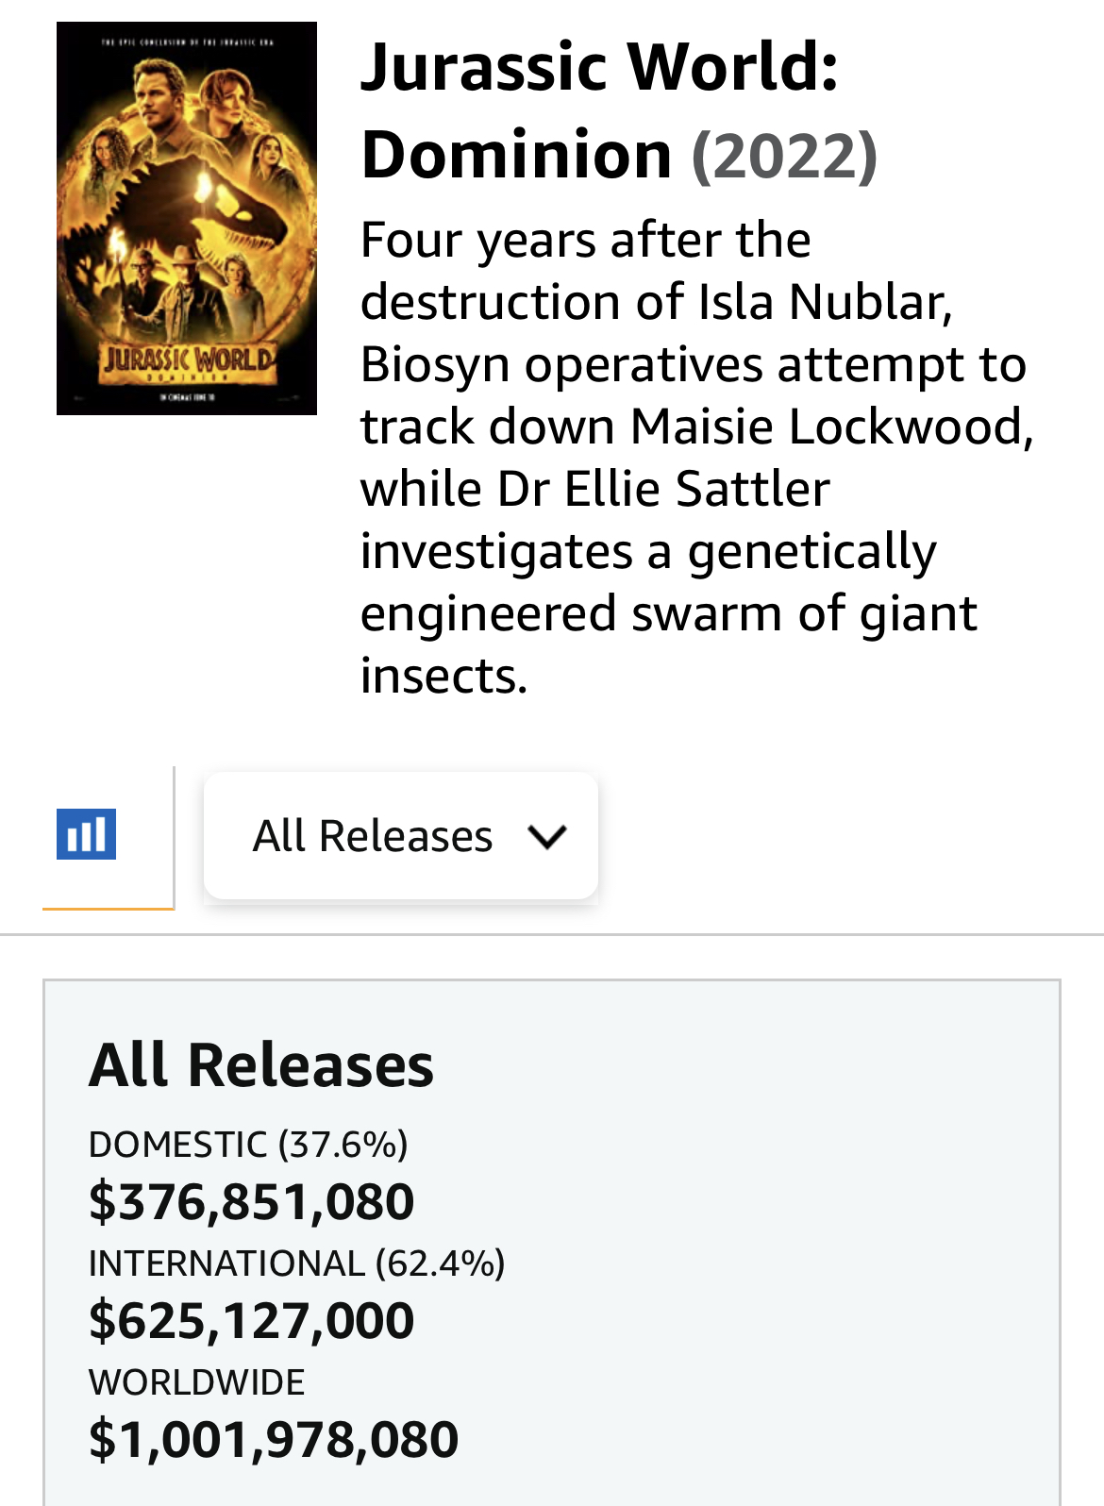Screen dimensions: 1104x1506
Task: Click the movie plot description paragraph
Action: pos(696,458)
